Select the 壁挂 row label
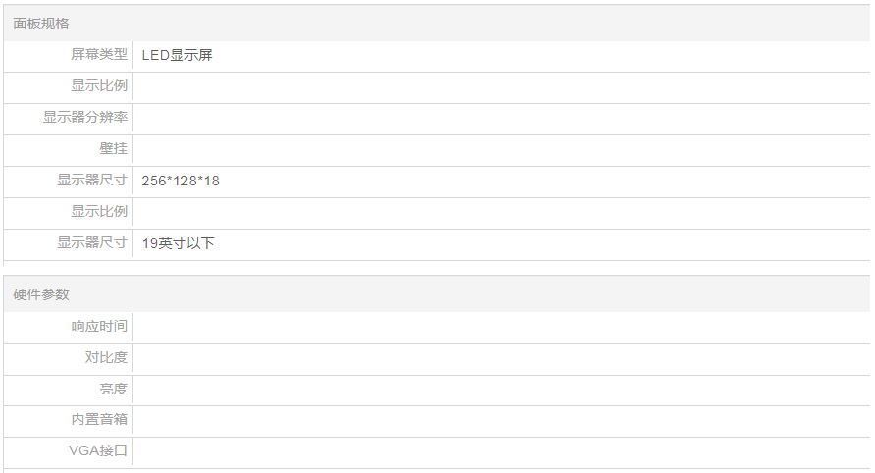The width and height of the screenshot is (875, 473). 114,149
